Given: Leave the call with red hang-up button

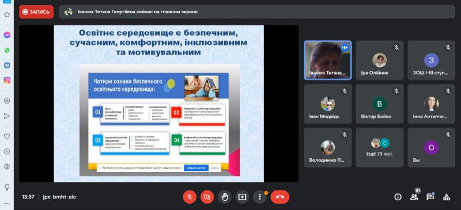Looking at the screenshot, I should pyautogui.click(x=280, y=197).
